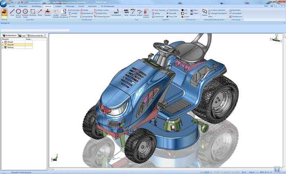Expand the Markup tree node
286x174 pixels.
(x=2, y=47)
